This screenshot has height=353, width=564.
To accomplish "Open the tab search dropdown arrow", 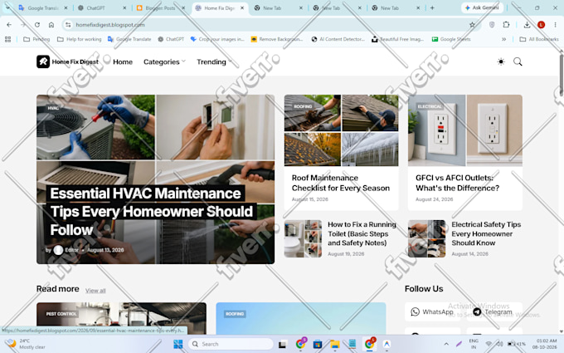I will [7, 7].
